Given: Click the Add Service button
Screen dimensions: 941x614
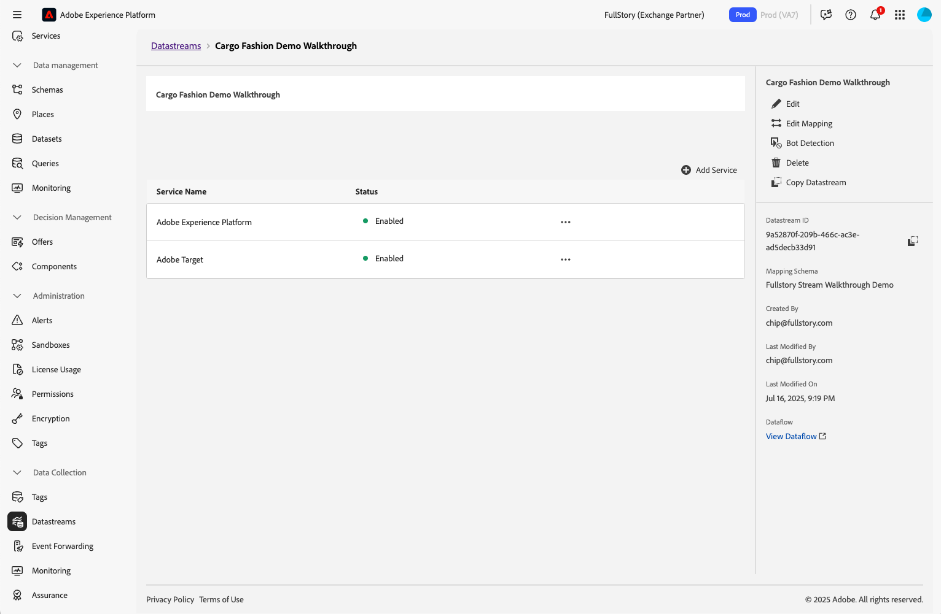Looking at the screenshot, I should point(709,170).
